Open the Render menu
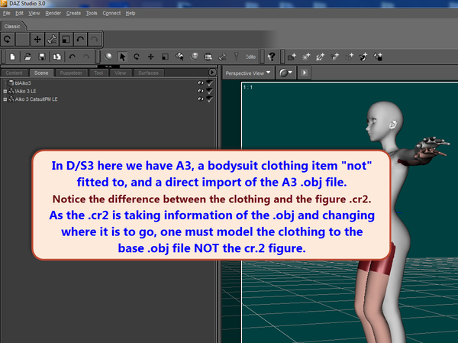The width and height of the screenshot is (458, 343). [x=53, y=13]
